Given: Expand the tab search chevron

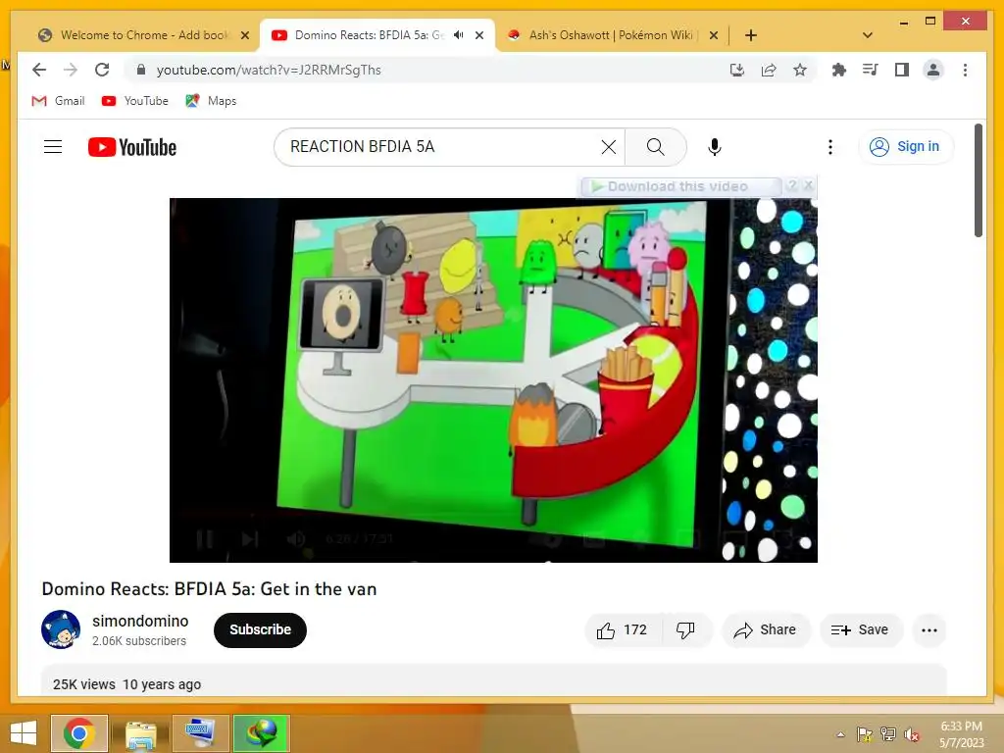Looking at the screenshot, I should click(868, 35).
